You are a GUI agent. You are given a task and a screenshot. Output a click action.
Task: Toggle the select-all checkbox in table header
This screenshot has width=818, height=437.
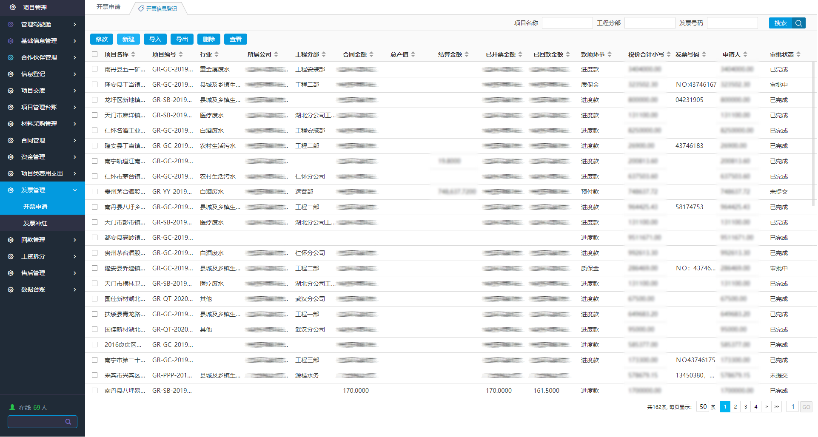pos(95,54)
